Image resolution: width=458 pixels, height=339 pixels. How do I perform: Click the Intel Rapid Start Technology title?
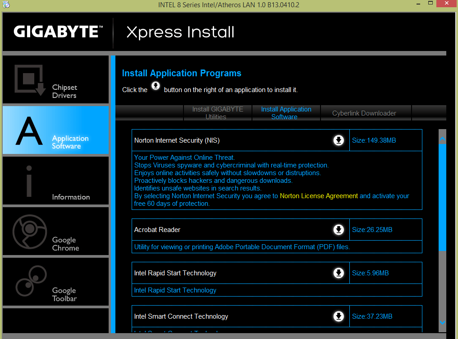point(175,273)
